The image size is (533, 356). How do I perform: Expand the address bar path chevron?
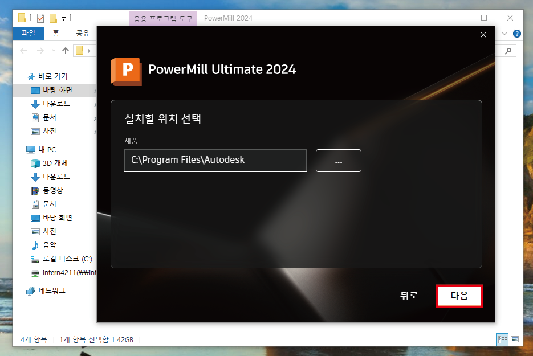(x=89, y=51)
